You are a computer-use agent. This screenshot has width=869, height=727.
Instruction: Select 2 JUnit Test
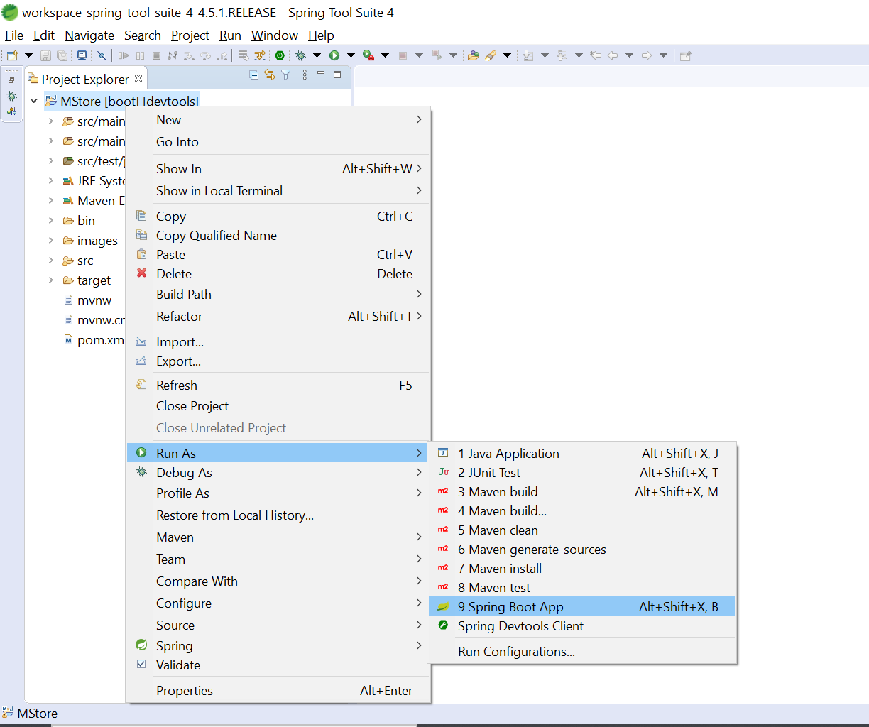[582, 472]
